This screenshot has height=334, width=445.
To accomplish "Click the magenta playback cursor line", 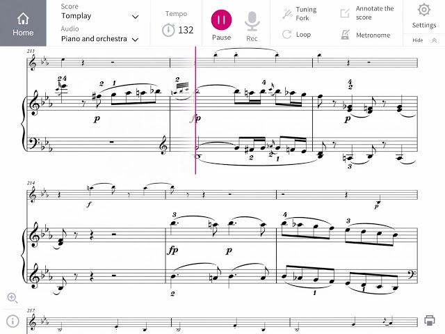I will click(x=195, y=110).
